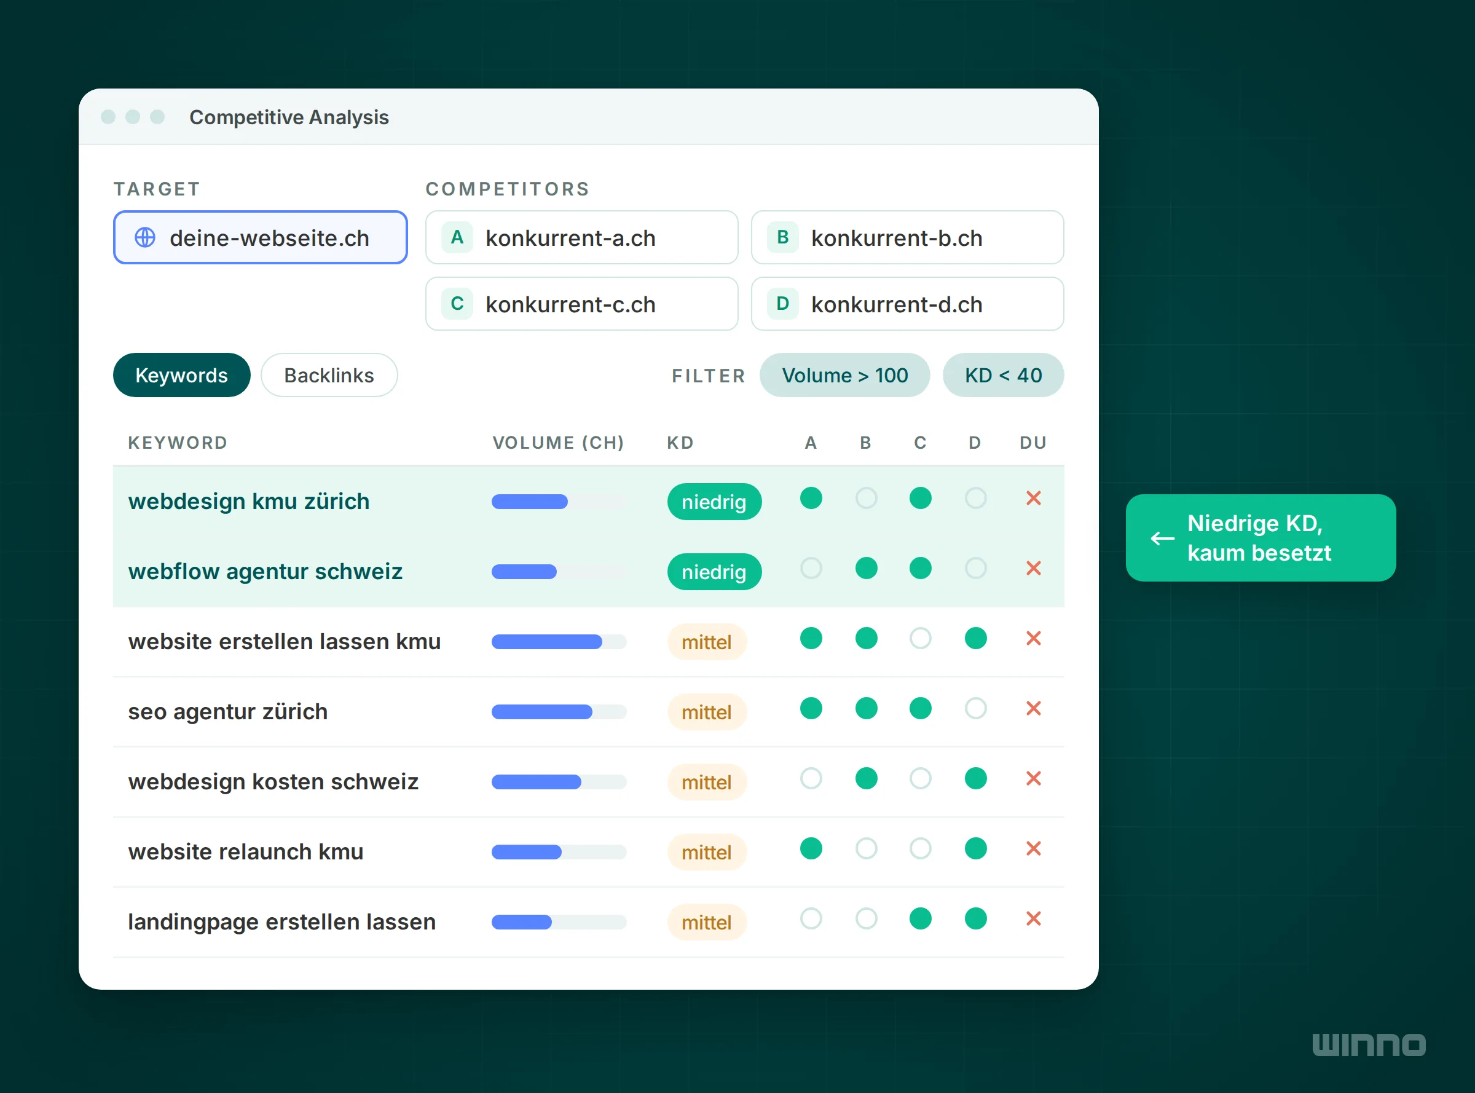1475x1093 pixels.
Task: Click the filled C dot for webdesign kmu zürich
Action: [920, 498]
